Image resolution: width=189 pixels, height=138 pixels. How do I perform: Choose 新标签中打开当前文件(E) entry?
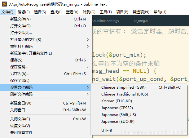pyautogui.click(x=46, y=53)
